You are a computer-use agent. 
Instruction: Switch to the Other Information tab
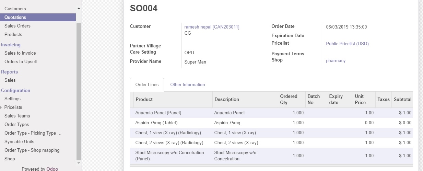pyautogui.click(x=188, y=84)
